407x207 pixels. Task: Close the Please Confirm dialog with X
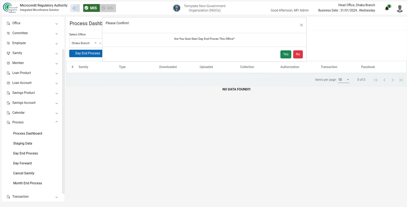click(x=301, y=25)
